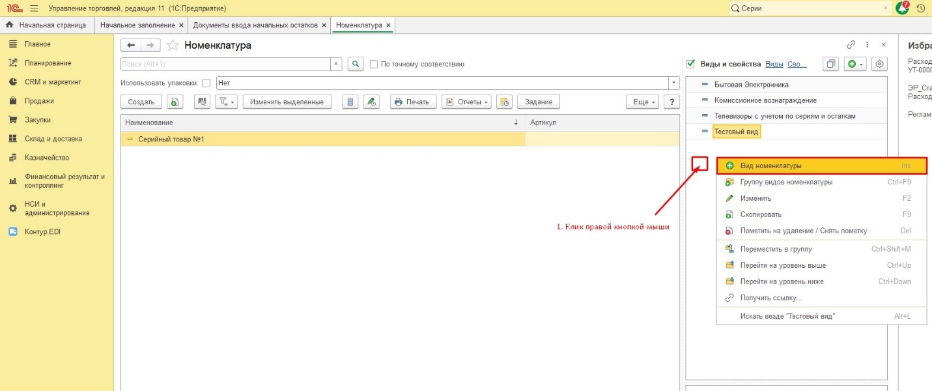Switch to Начальное заполнение tab
The image size is (932, 391).
tap(137, 25)
